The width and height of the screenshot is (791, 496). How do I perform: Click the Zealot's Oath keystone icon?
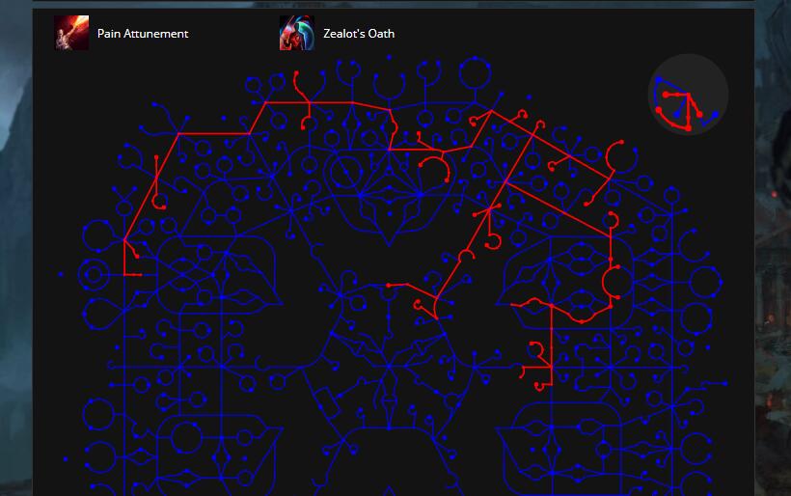pos(297,33)
